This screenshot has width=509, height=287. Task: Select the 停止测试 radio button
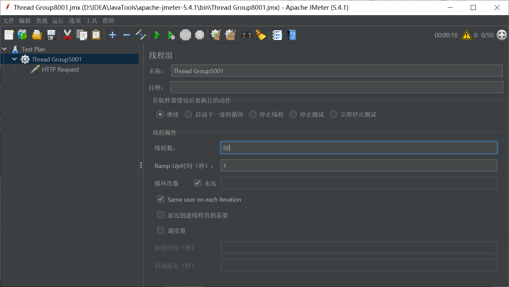tap(293, 115)
